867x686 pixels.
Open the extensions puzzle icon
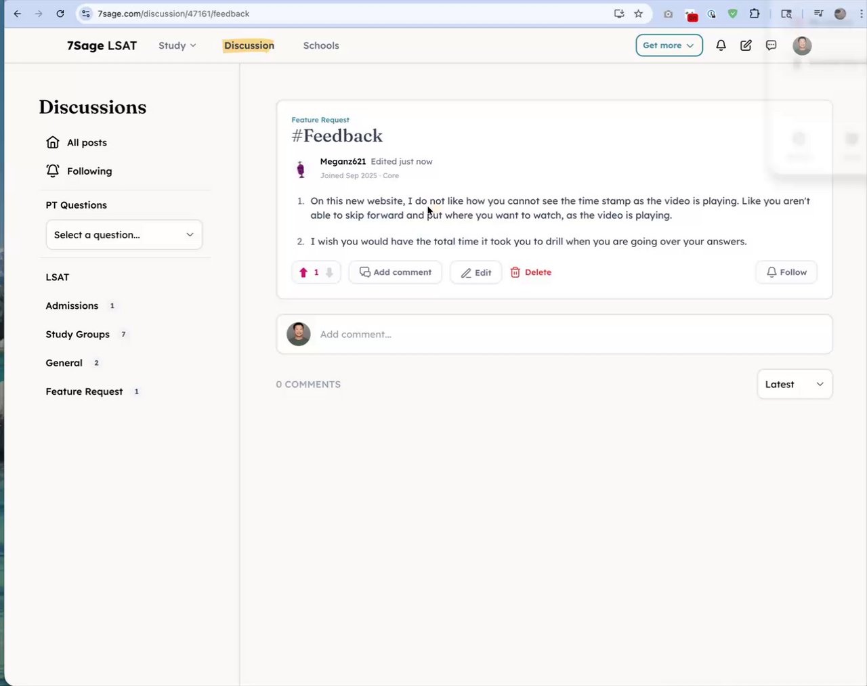point(755,14)
